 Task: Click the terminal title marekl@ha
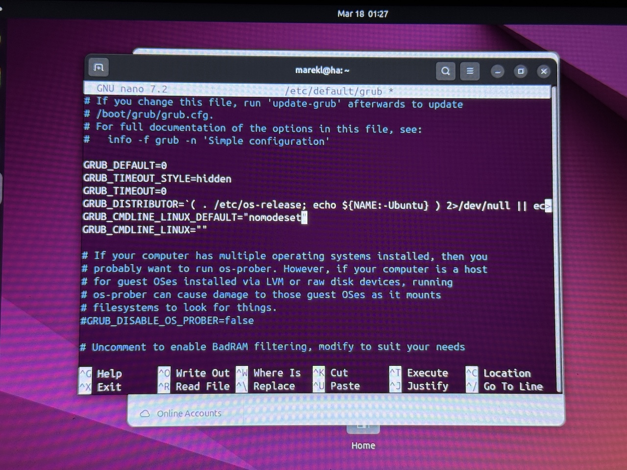[322, 70]
